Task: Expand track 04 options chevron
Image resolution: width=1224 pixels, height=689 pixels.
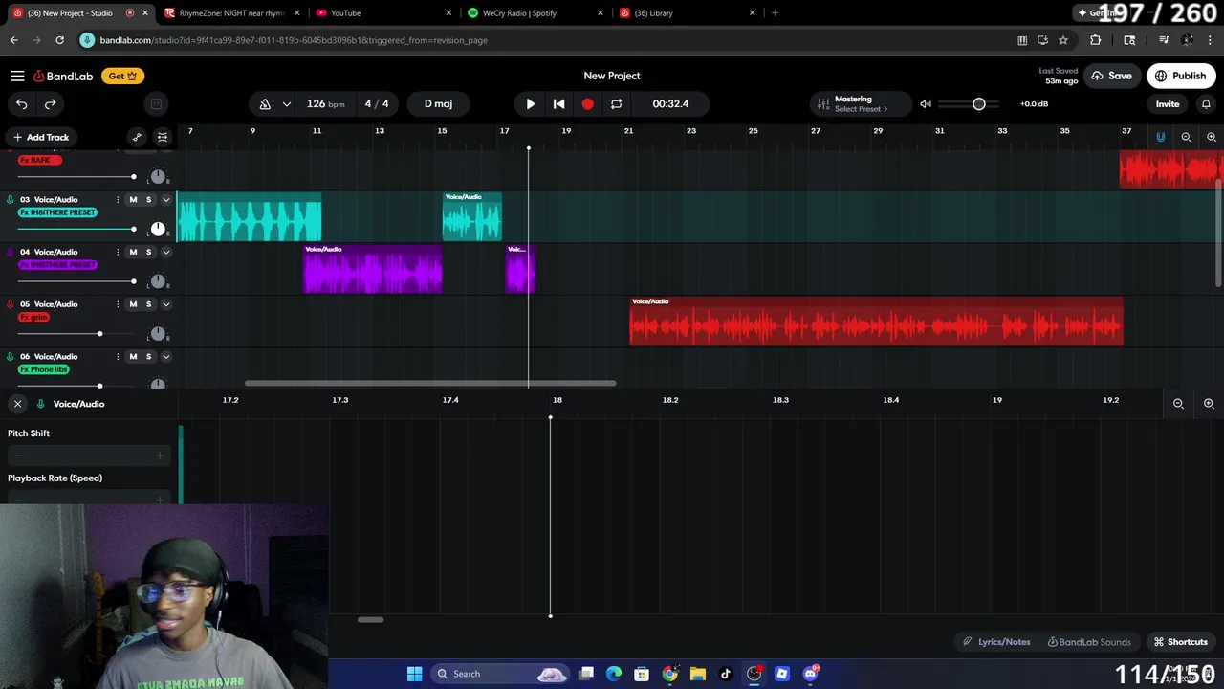Action: [x=165, y=252]
